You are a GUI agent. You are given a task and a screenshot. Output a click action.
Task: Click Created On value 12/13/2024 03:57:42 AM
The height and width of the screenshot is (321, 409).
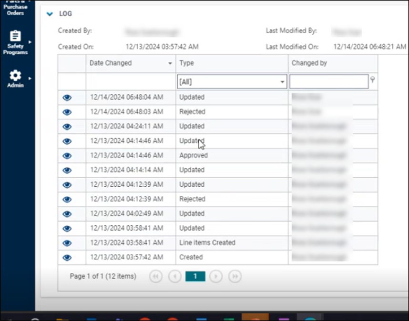pyautogui.click(x=162, y=47)
